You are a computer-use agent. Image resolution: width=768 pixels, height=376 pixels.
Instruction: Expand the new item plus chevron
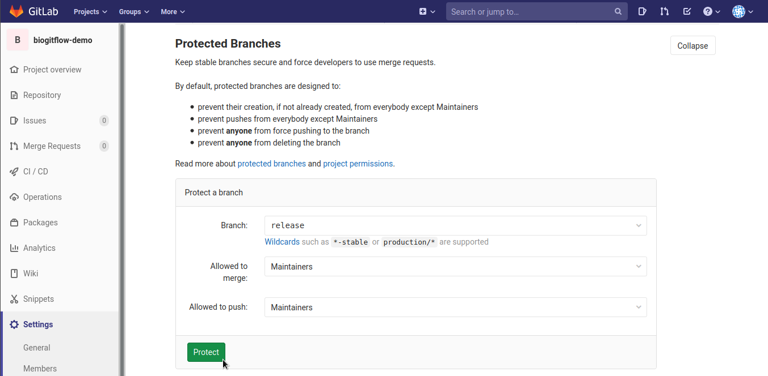(433, 11)
